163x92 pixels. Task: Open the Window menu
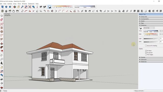(24, 4)
